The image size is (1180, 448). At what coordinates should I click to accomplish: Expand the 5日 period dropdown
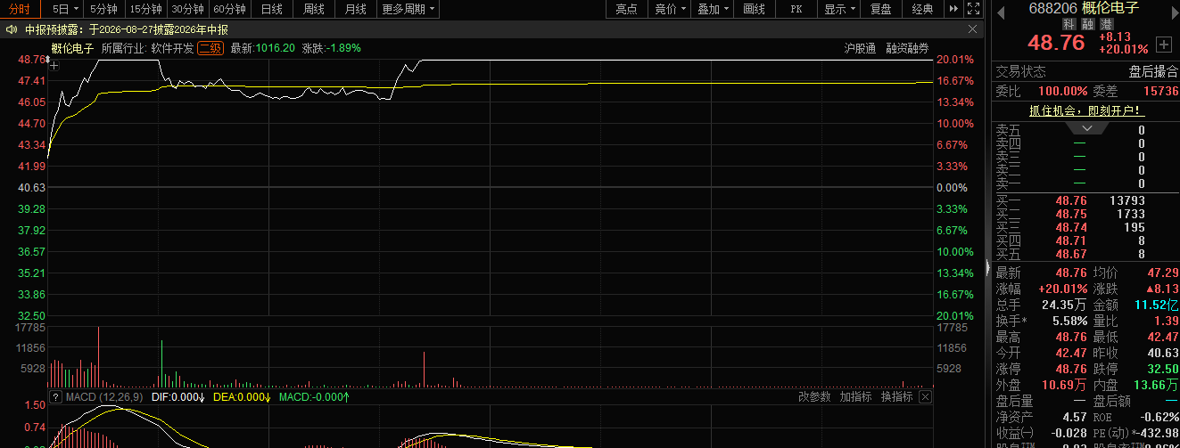(x=67, y=9)
